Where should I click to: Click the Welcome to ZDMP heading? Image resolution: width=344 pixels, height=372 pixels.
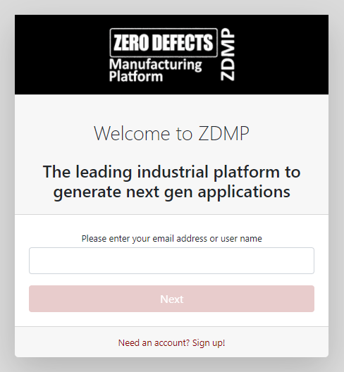pos(171,134)
